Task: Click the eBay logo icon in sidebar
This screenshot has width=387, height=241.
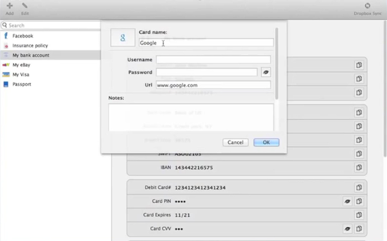Action: tap(6, 65)
